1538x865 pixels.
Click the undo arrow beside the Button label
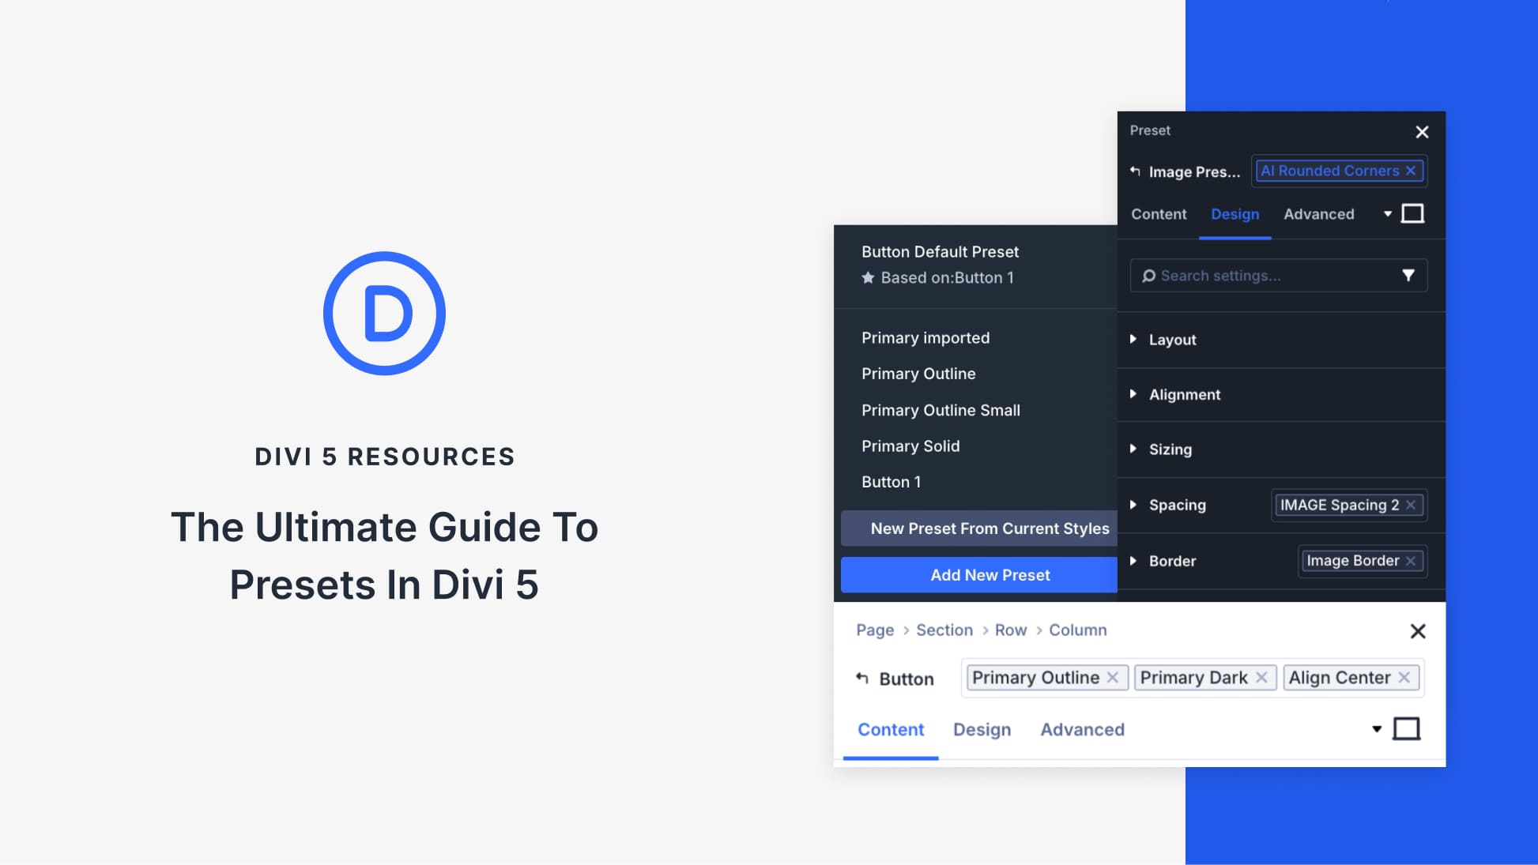point(861,678)
